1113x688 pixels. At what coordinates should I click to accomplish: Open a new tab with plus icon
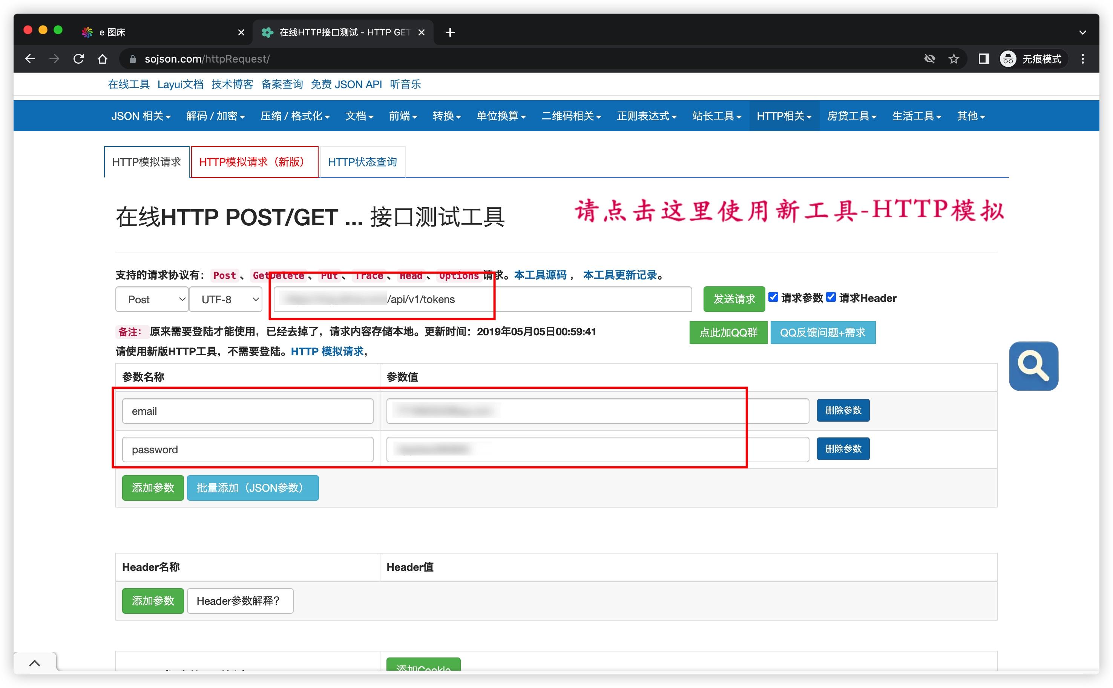coord(450,32)
